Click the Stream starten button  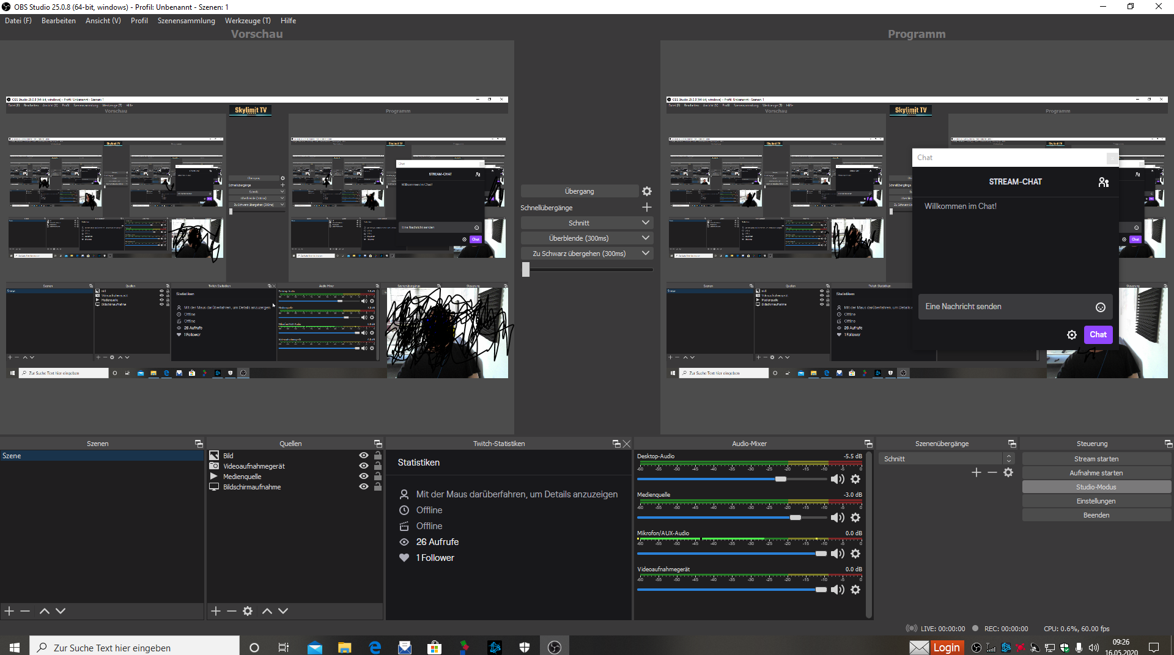pos(1096,459)
